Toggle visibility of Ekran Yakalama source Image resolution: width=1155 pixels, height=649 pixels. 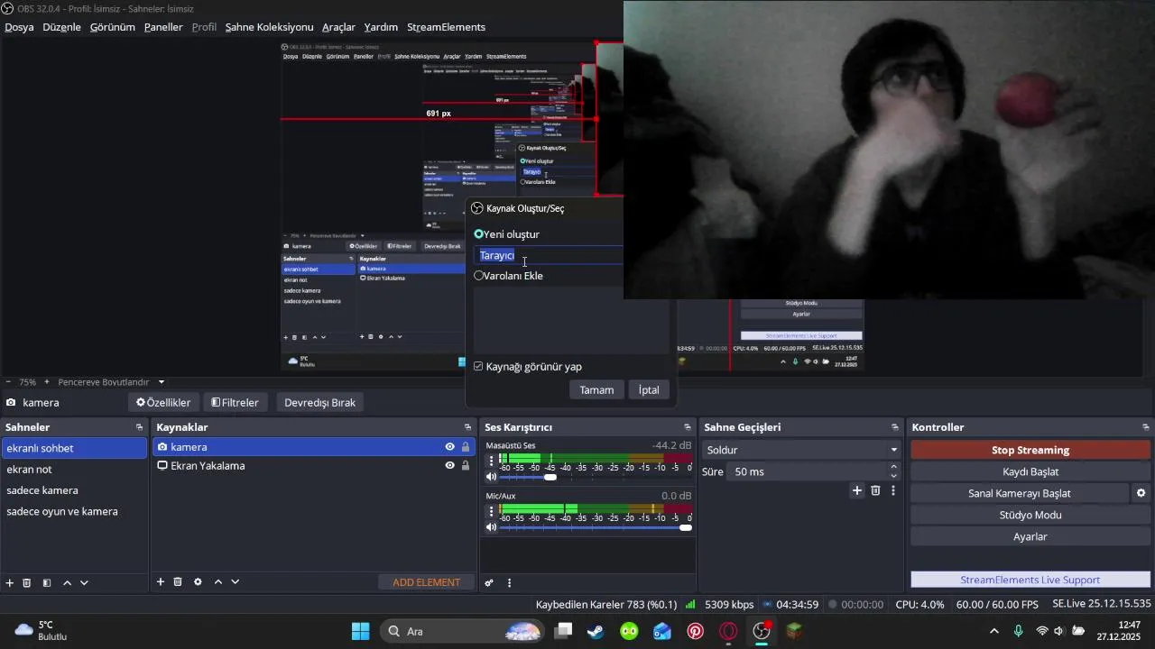[x=449, y=466]
